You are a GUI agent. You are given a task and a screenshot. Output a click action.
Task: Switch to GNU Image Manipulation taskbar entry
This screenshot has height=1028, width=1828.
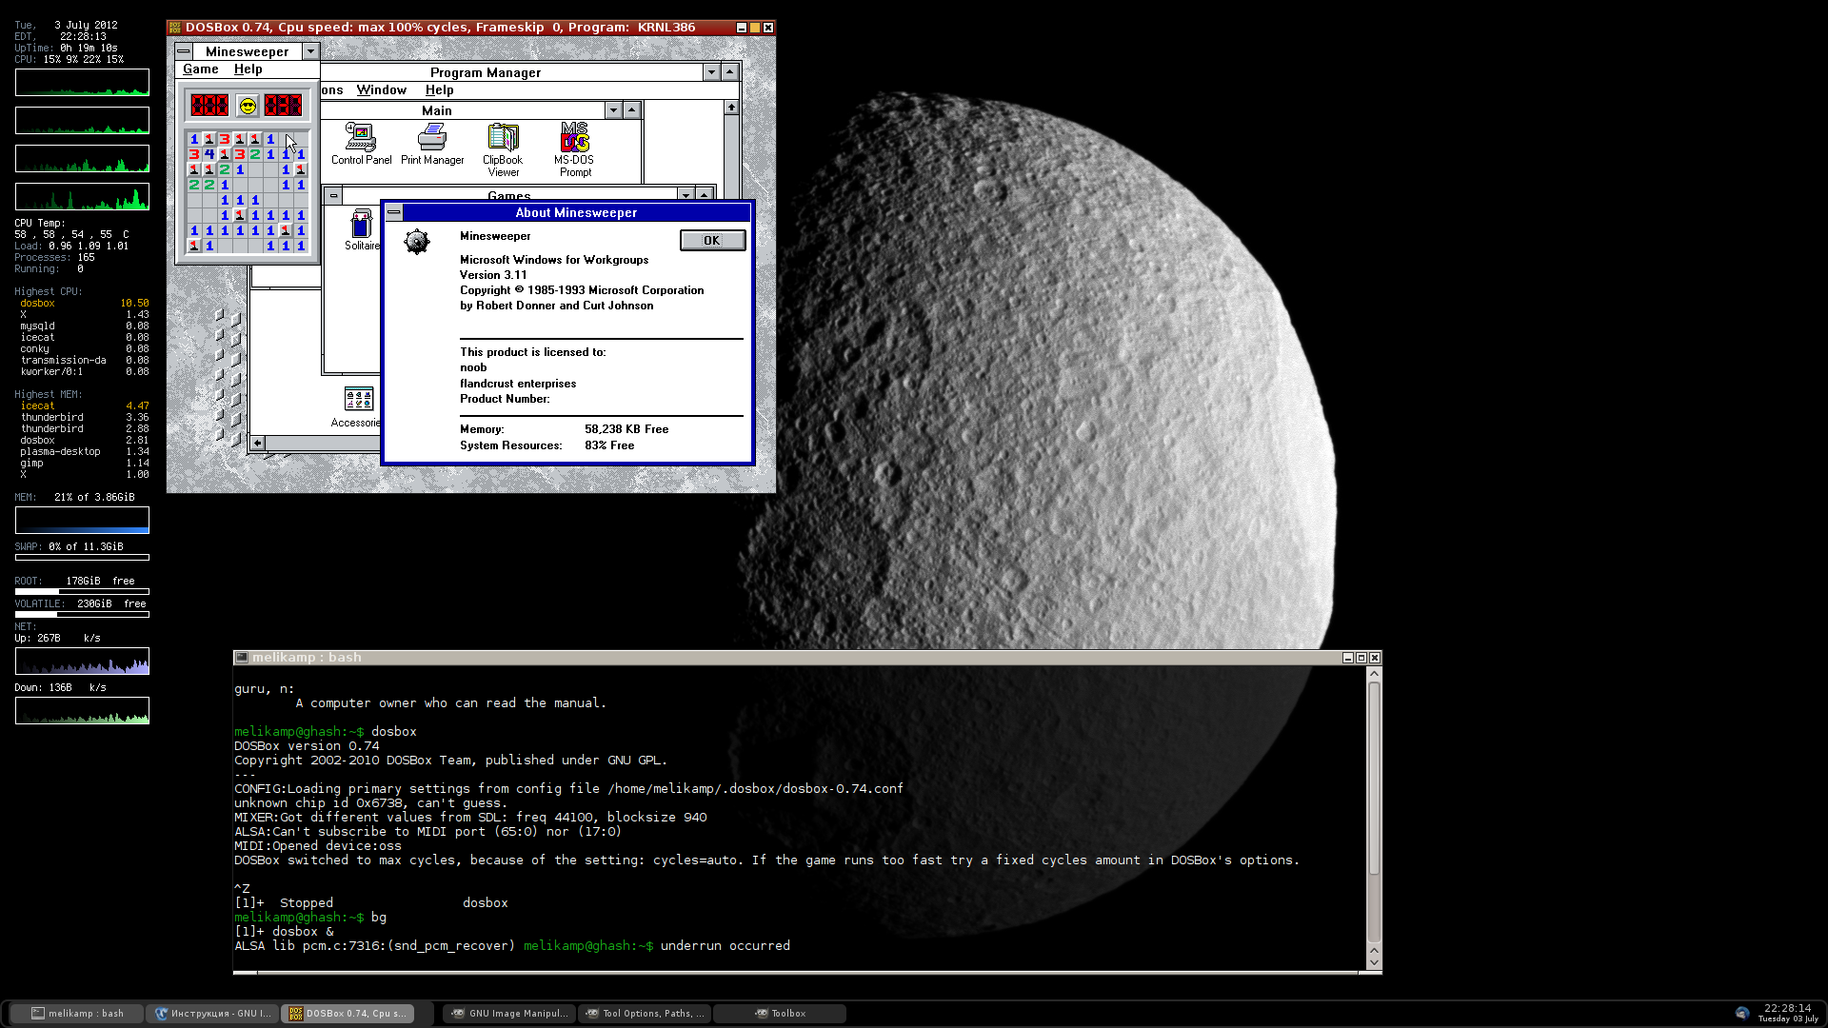(x=509, y=1014)
